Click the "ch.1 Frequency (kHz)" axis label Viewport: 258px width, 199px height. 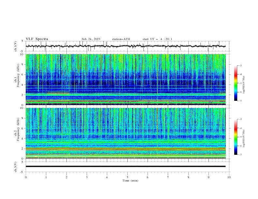(17, 76)
